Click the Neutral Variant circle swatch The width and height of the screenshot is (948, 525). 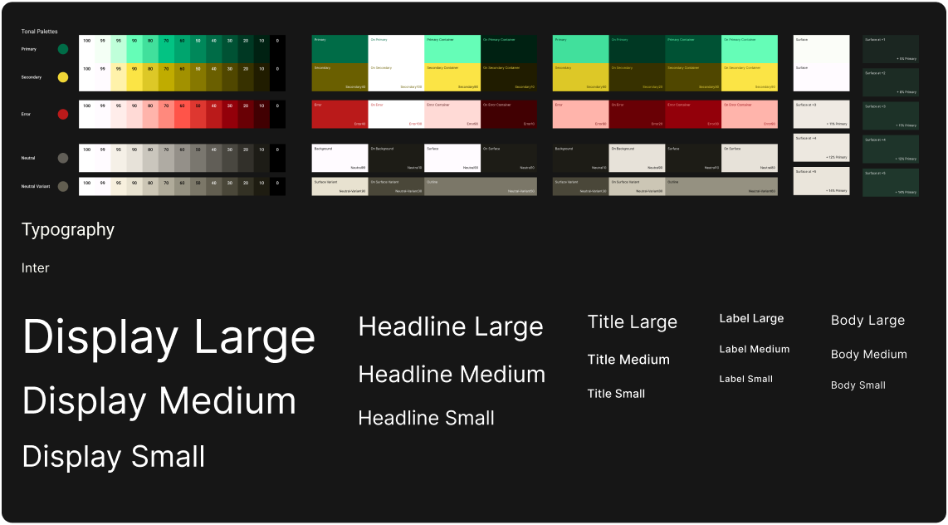(63, 187)
